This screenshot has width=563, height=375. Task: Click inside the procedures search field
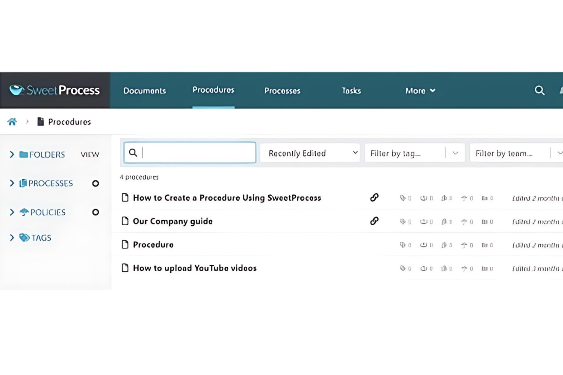click(x=190, y=152)
